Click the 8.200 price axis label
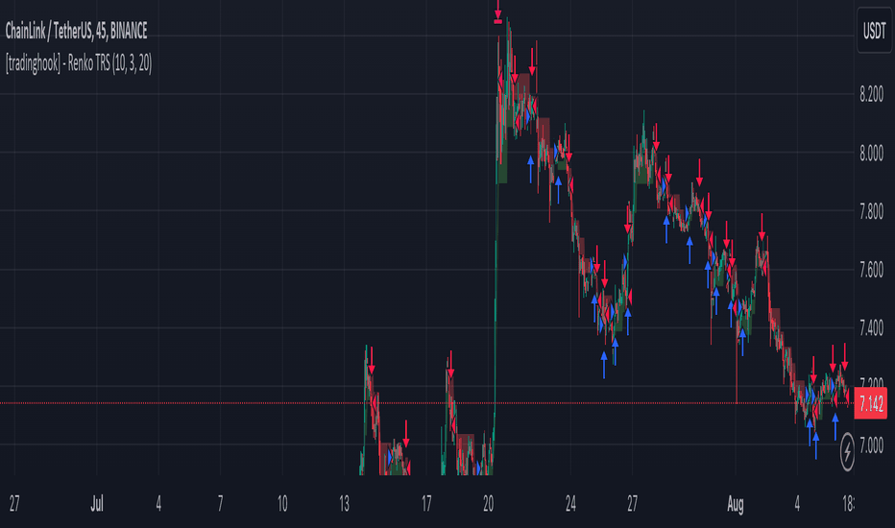The height and width of the screenshot is (528, 895). click(872, 94)
